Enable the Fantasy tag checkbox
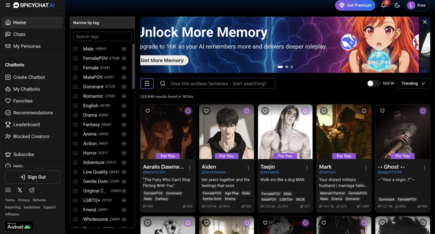This screenshot has height=234, width=435. [76, 125]
